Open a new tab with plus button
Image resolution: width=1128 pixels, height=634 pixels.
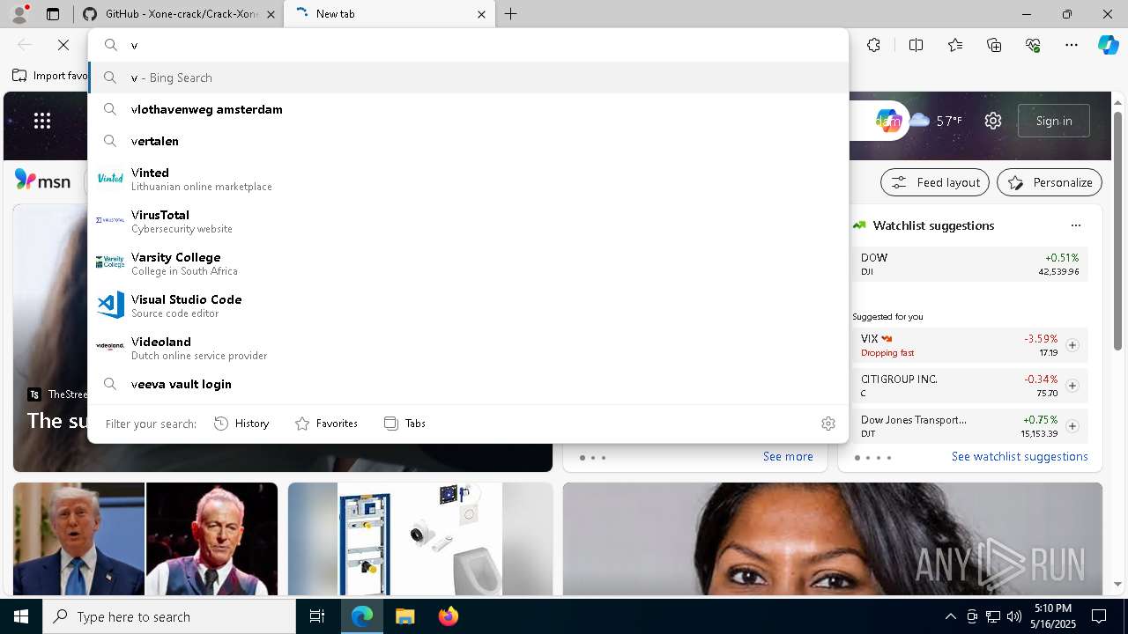(511, 14)
